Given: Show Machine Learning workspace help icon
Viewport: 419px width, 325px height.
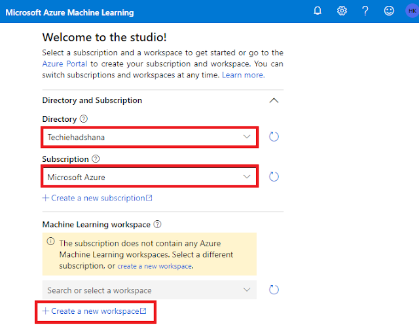Looking at the screenshot, I should pos(157,224).
